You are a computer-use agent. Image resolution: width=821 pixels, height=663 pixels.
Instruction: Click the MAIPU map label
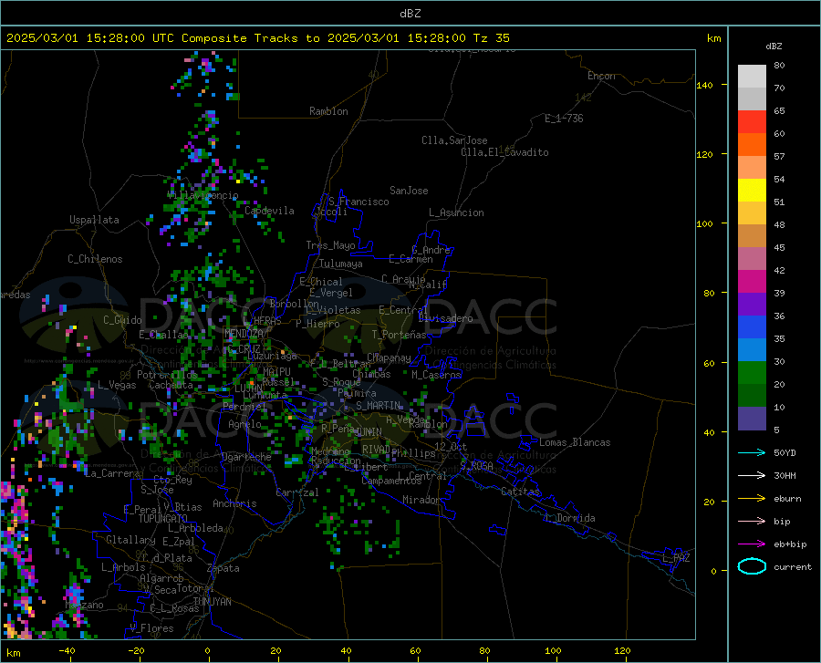point(276,371)
